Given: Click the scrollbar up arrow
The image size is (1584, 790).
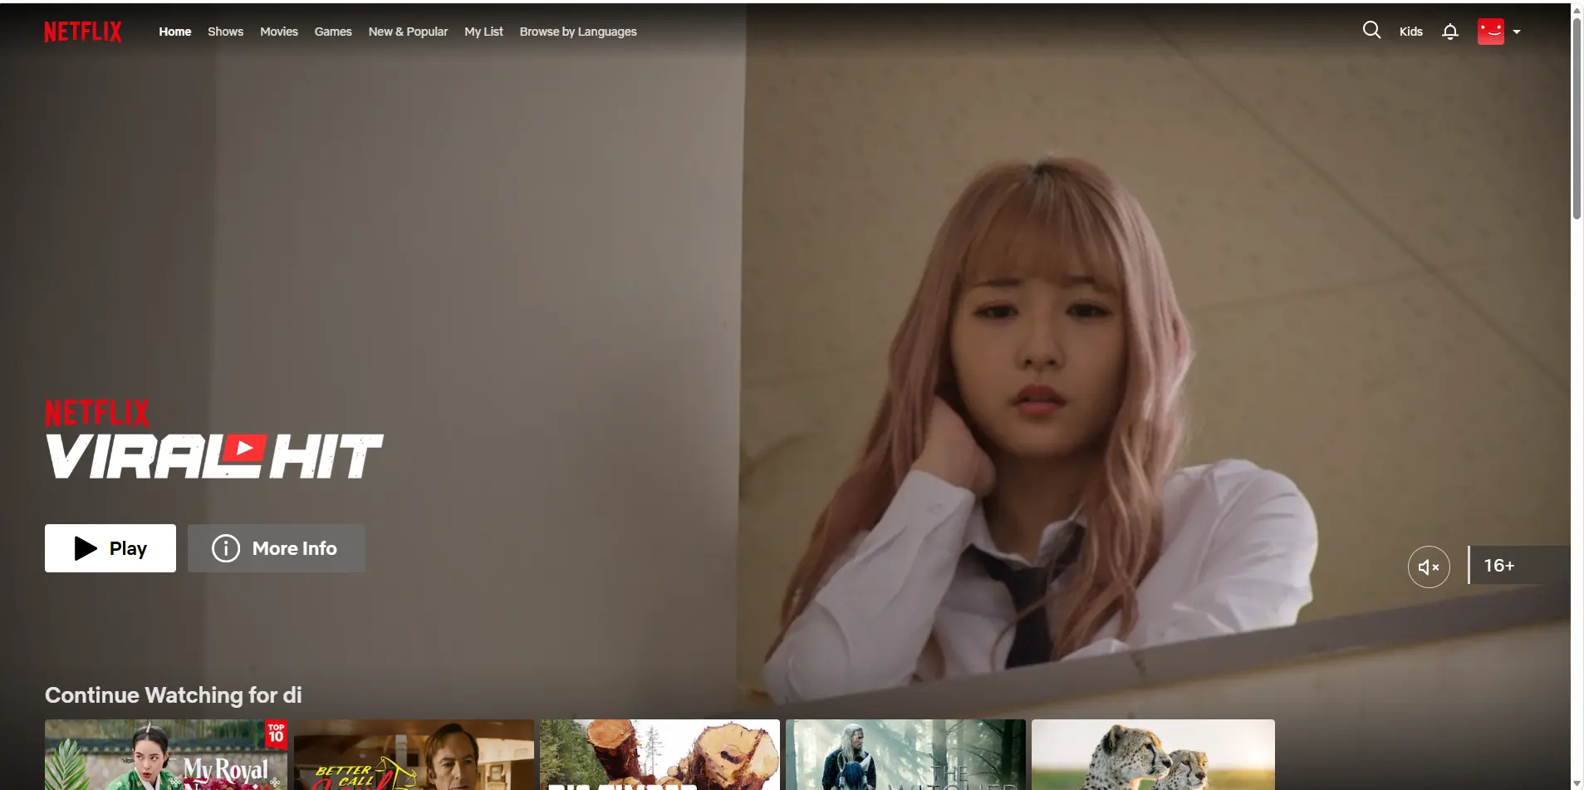Looking at the screenshot, I should pos(1577,10).
